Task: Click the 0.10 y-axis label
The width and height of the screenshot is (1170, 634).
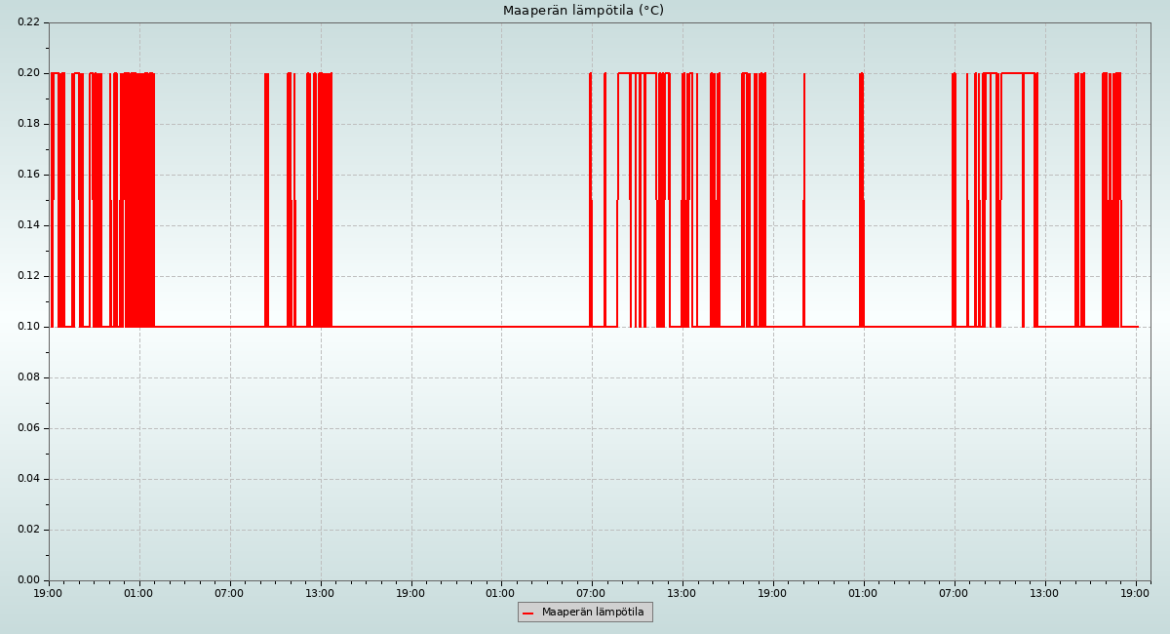Action: pyautogui.click(x=28, y=327)
